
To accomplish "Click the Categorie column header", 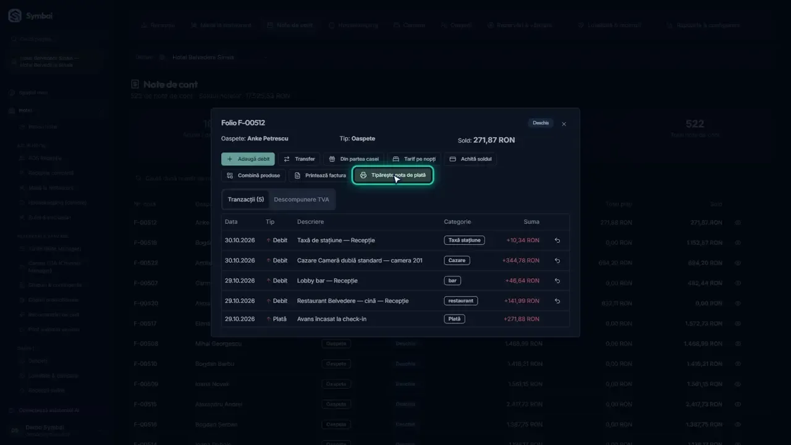I will tap(457, 222).
